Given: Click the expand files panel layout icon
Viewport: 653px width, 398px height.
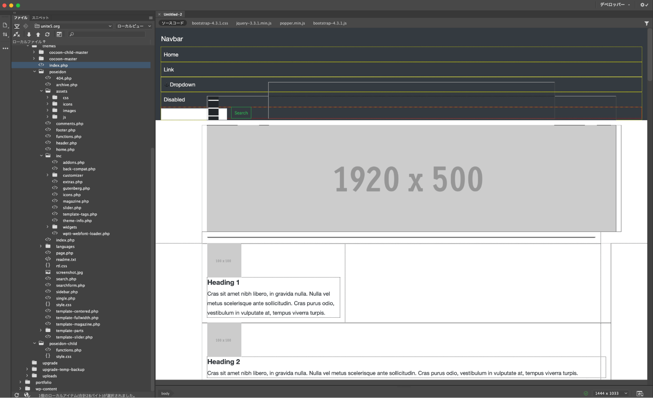Looking at the screenshot, I should point(59,34).
